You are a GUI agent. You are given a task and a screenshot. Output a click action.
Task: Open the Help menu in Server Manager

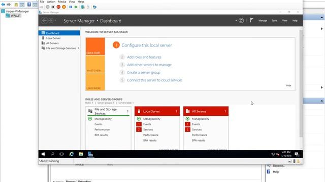pos(295,21)
